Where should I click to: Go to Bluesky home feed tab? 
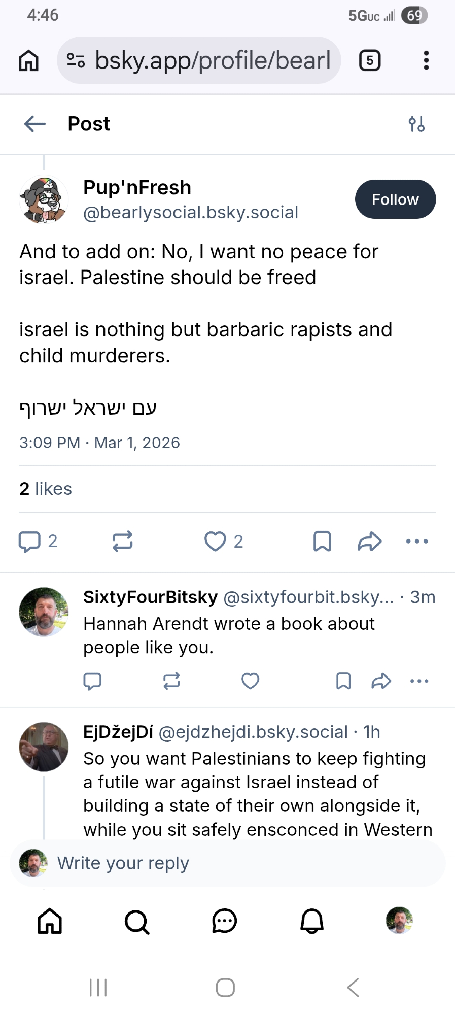pos(50,921)
